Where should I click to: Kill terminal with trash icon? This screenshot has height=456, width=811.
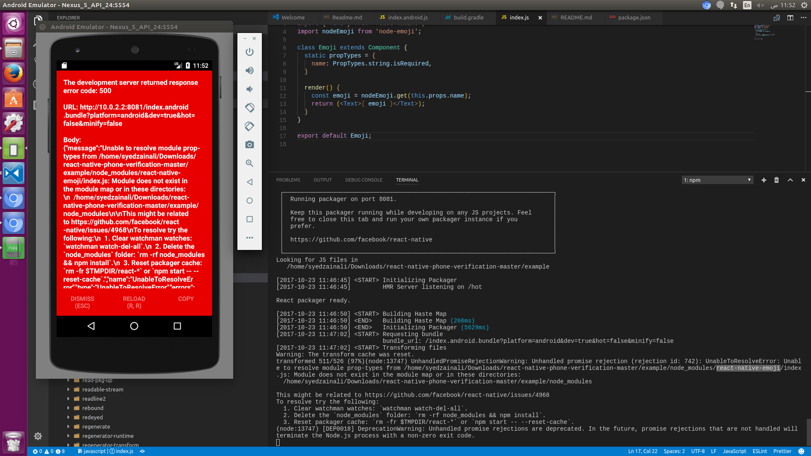(776, 180)
